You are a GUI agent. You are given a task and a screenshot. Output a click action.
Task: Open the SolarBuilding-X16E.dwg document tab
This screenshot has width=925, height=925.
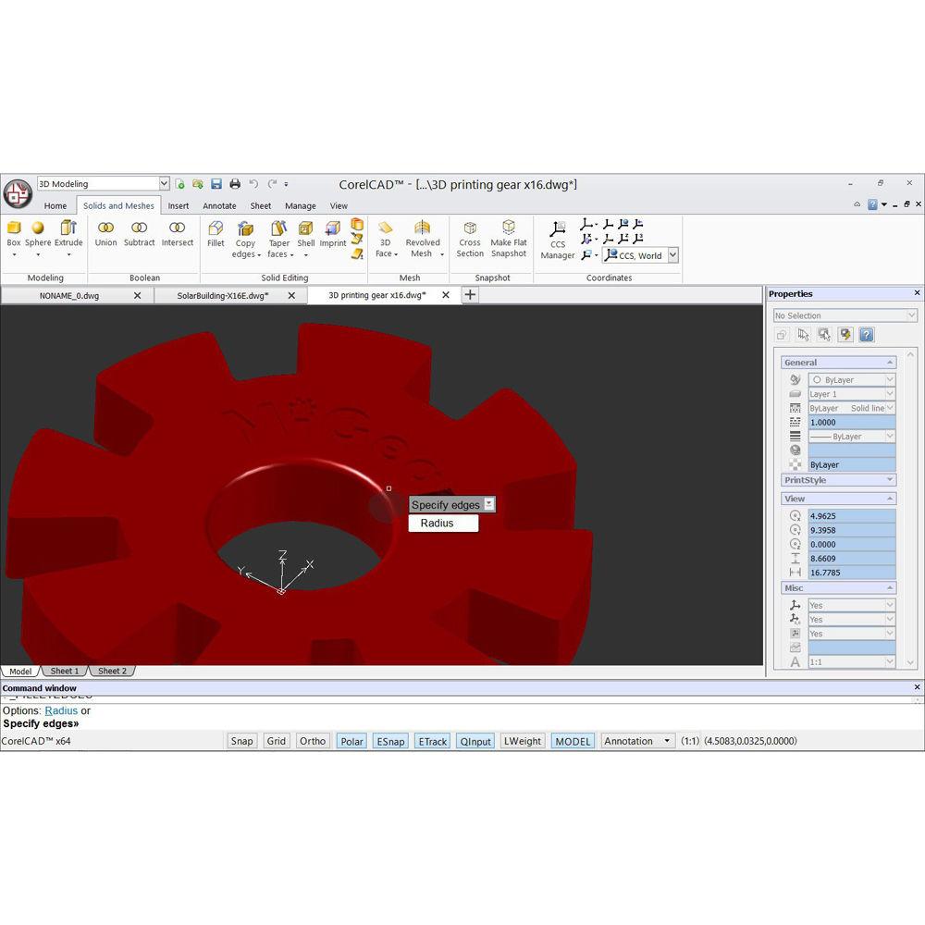(223, 295)
